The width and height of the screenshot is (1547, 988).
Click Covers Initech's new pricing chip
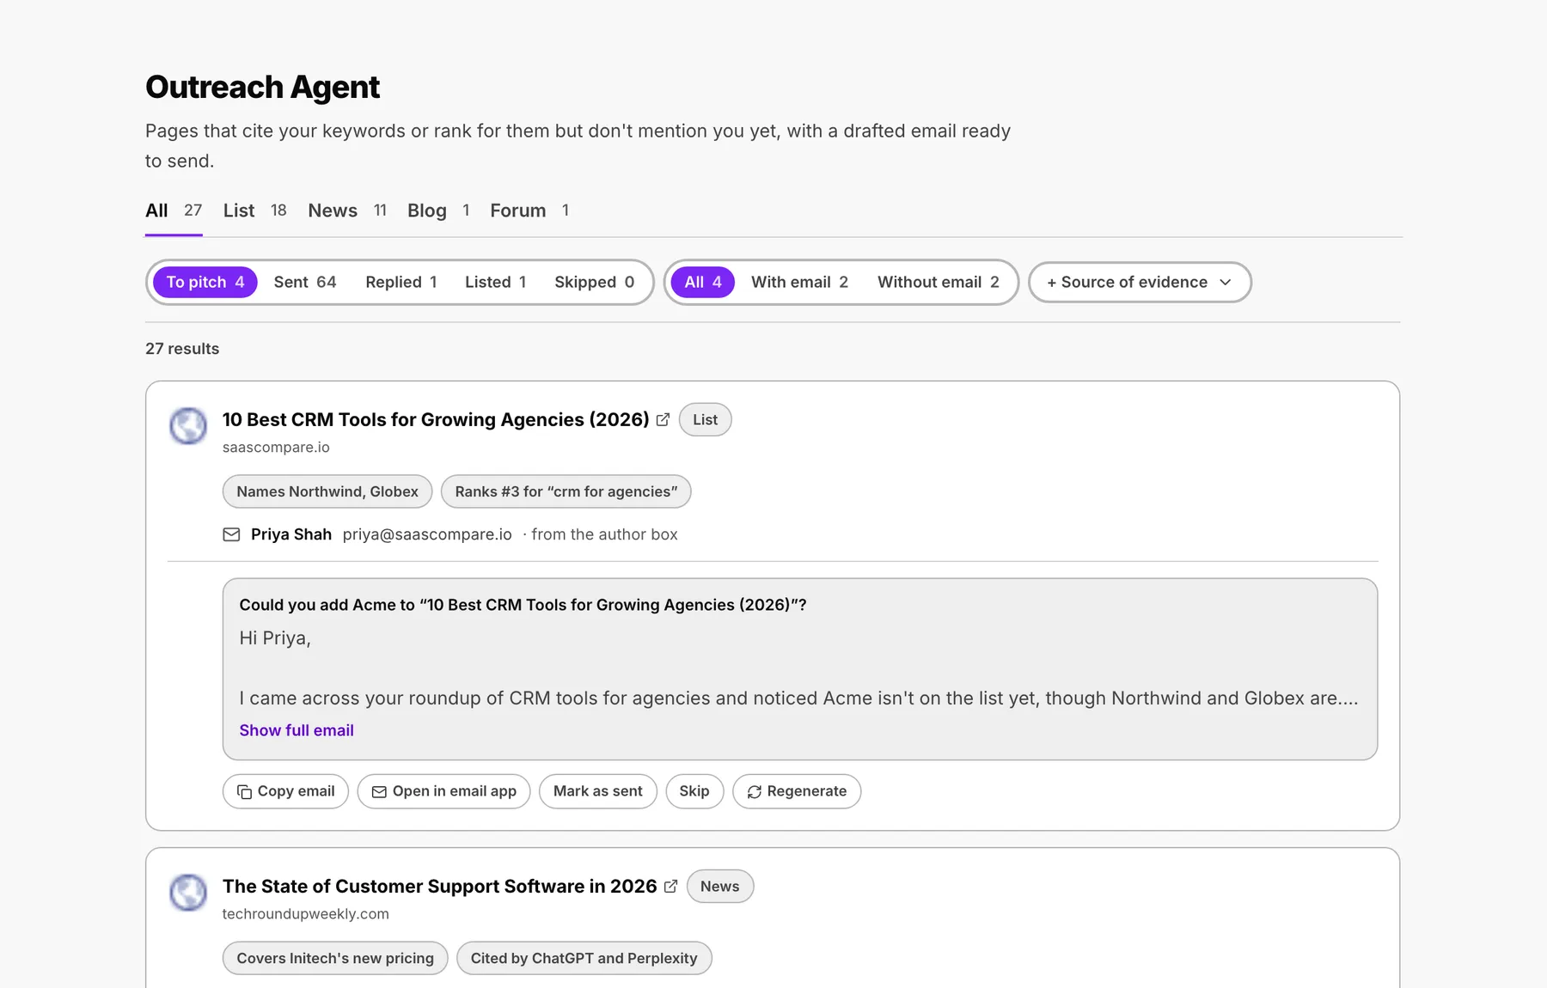(x=335, y=958)
